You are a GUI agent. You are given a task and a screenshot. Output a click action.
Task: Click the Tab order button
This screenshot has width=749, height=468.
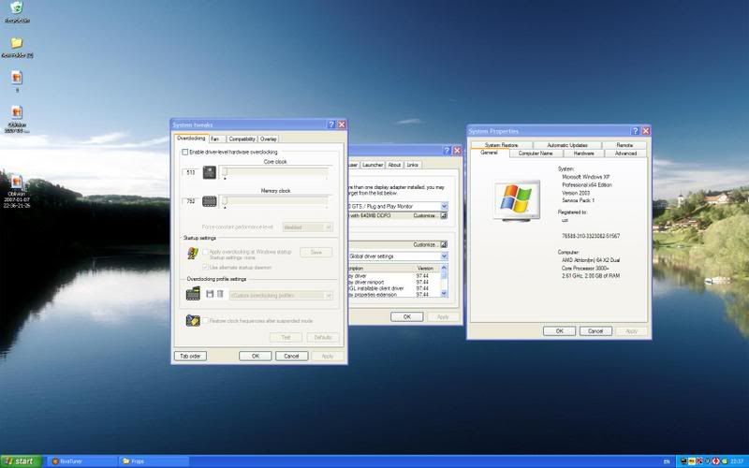click(191, 357)
